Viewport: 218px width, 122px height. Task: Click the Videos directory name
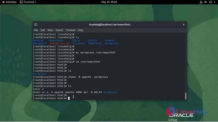coord(109,40)
